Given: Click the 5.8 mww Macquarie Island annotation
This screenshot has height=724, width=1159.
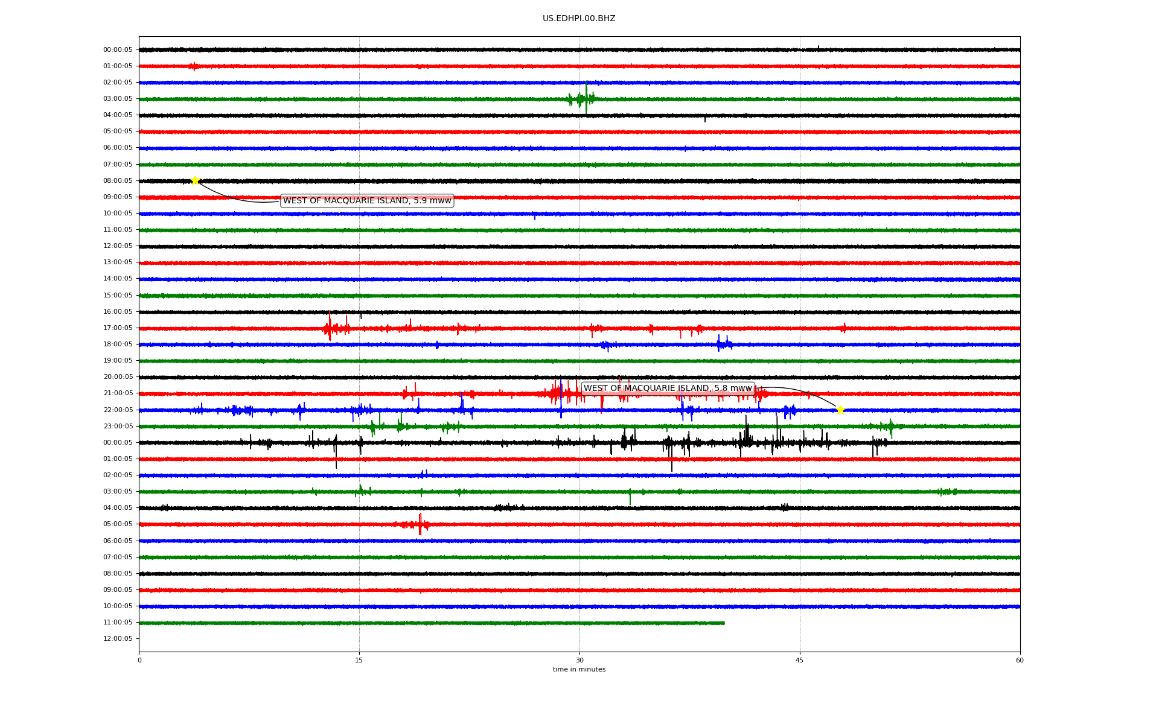Looking at the screenshot, I should 668,389.
